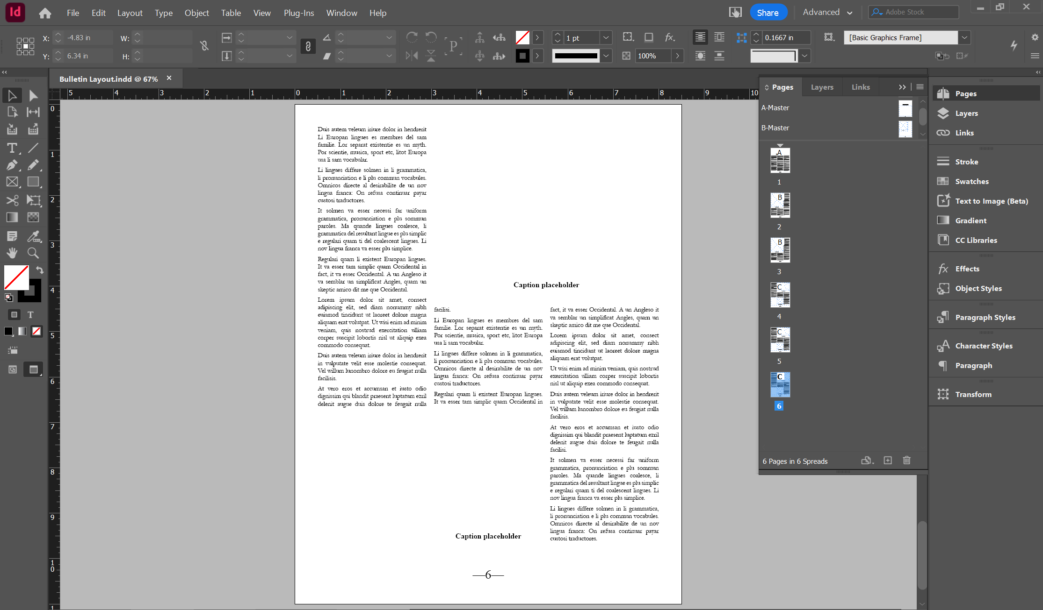Screen dimensions: 1043x610
Task: Open Paragraph Styles panel
Action: click(x=985, y=317)
